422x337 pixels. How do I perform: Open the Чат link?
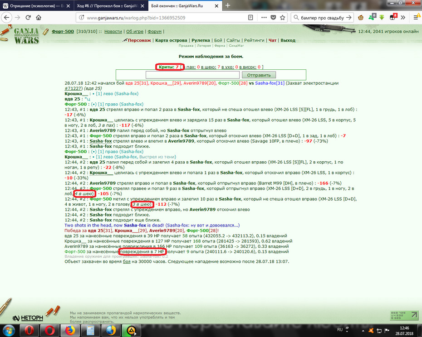[272, 40]
